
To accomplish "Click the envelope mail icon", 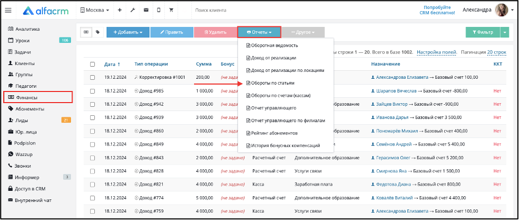I will tap(146, 10).
